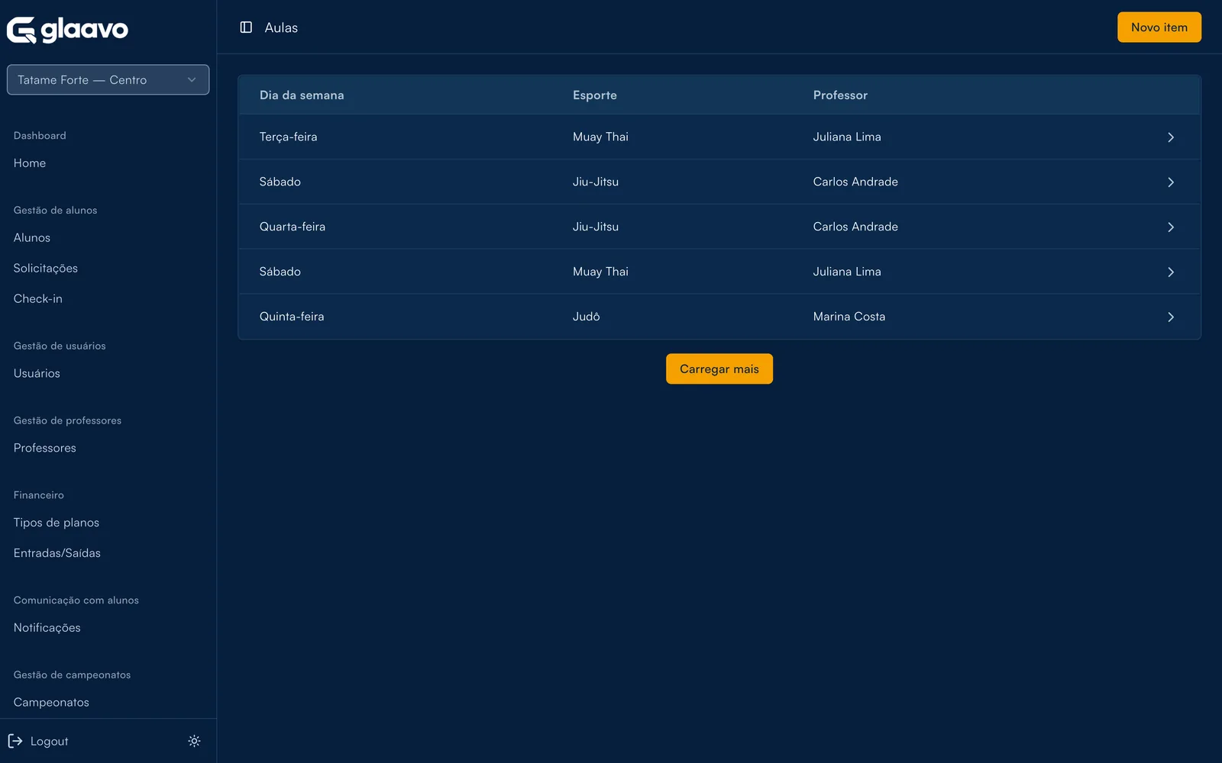1222x763 pixels.
Task: Click the Novo item button
Action: point(1159,27)
